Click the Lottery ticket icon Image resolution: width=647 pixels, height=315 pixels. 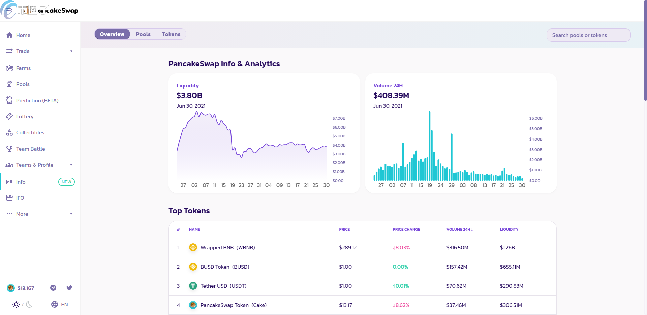9,116
